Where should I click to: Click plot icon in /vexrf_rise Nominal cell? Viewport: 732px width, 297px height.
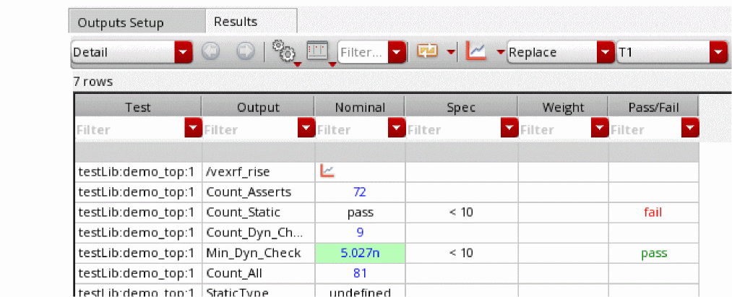pos(327,171)
